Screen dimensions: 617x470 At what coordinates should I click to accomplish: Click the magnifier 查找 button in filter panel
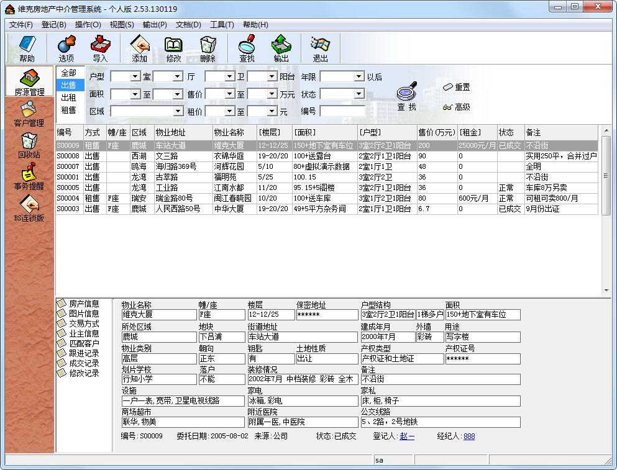tap(406, 97)
